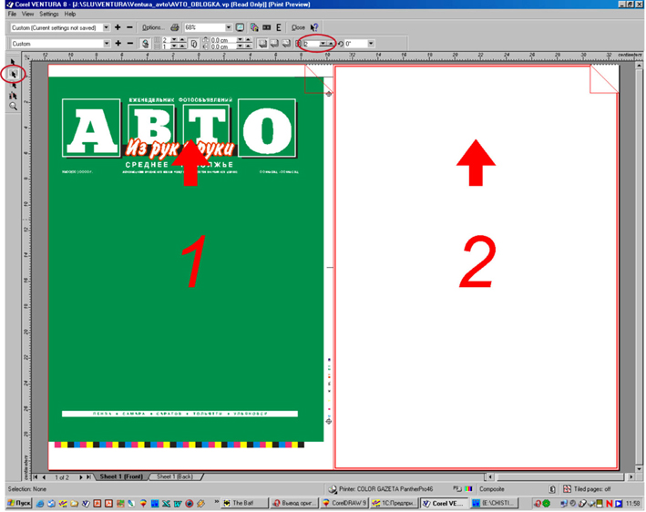Open the rotation angle dropdown
646x512 pixels.
pos(371,44)
